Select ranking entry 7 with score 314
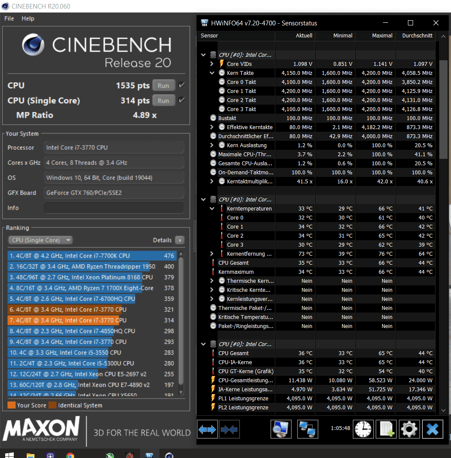451x458 pixels. (92, 320)
